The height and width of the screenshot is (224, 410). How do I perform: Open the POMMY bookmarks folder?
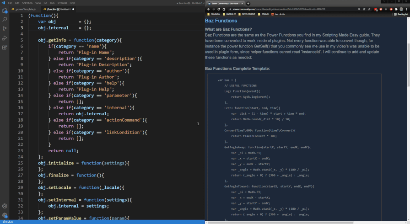pos(263,14)
